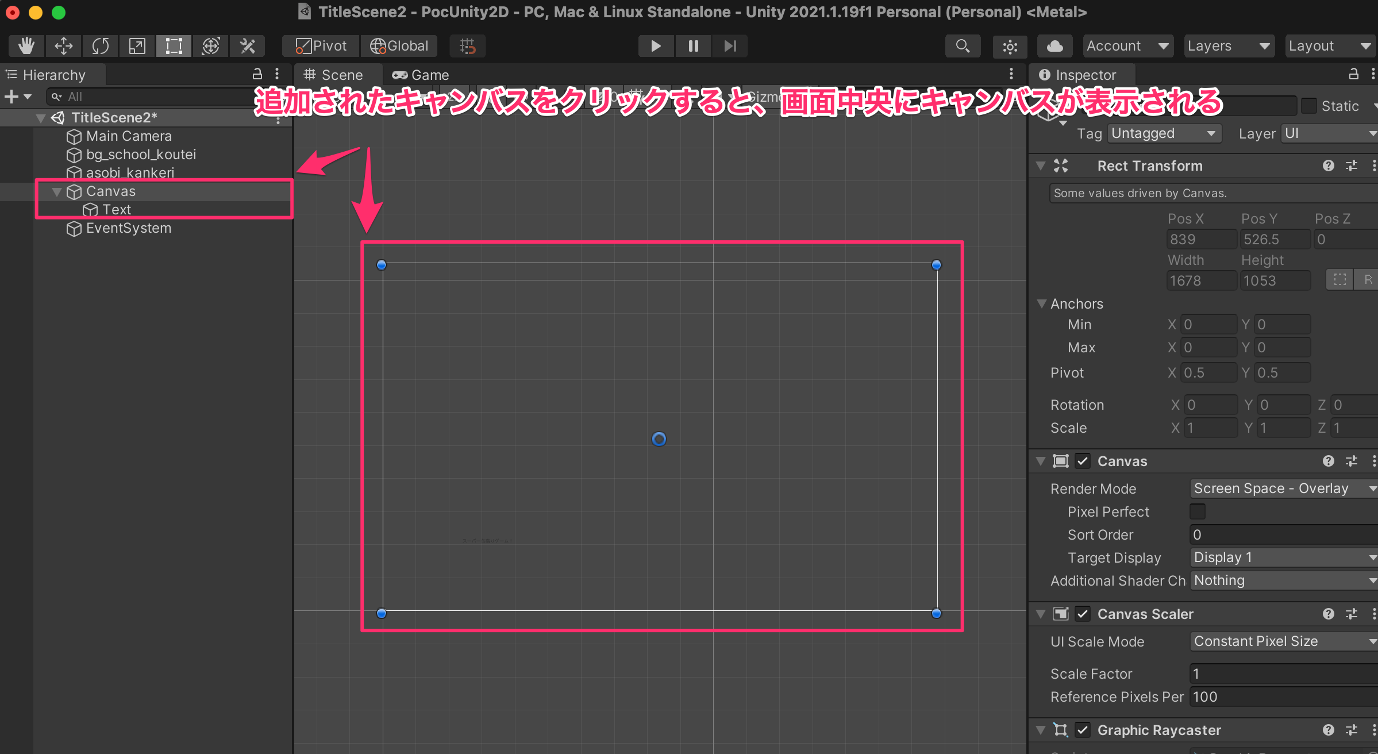Viewport: 1378px width, 754px height.
Task: Select the Hand tool
Action: 26,46
